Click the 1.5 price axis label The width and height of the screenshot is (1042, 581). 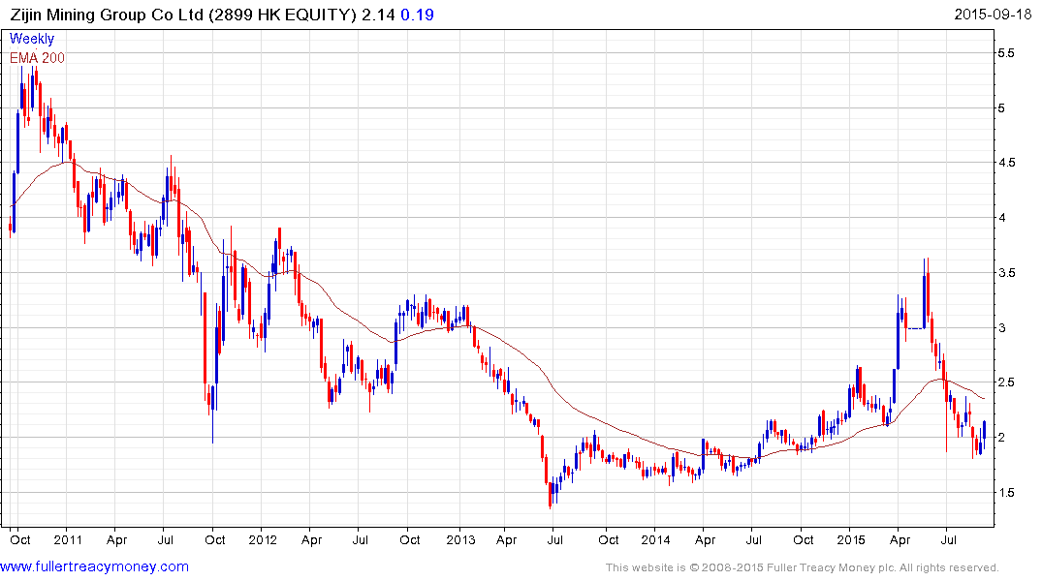click(1006, 493)
